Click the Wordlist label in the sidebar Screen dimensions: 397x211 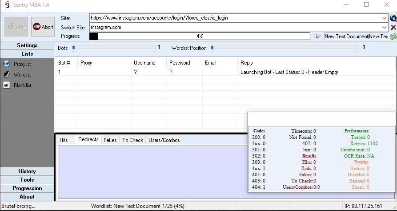[x=22, y=74]
